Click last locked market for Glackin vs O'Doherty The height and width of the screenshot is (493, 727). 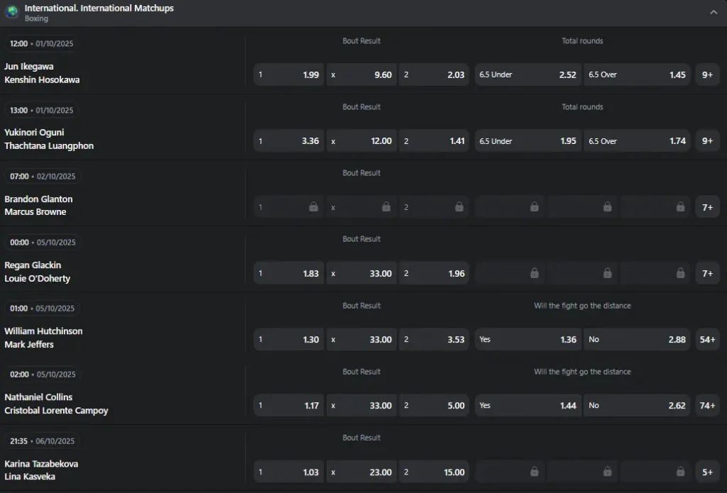tap(655, 273)
